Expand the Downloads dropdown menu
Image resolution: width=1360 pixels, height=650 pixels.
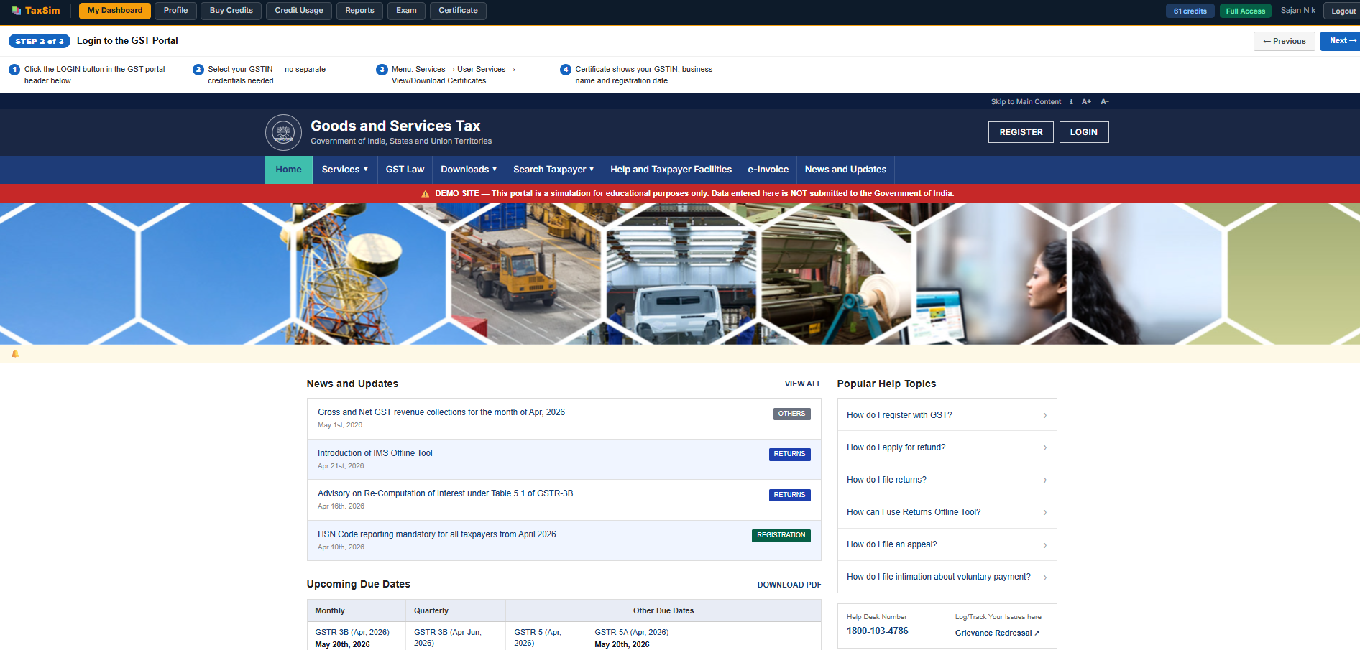click(x=469, y=170)
